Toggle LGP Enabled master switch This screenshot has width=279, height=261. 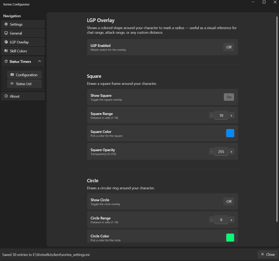pyautogui.click(x=229, y=47)
